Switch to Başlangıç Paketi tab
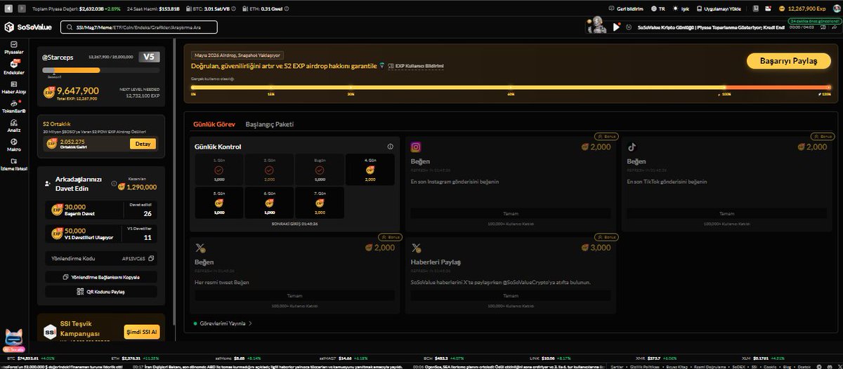843x369 pixels. [x=270, y=124]
